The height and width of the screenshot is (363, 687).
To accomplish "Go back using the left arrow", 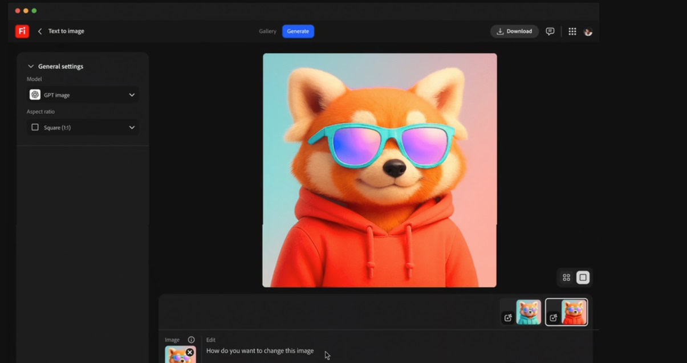I will [40, 31].
